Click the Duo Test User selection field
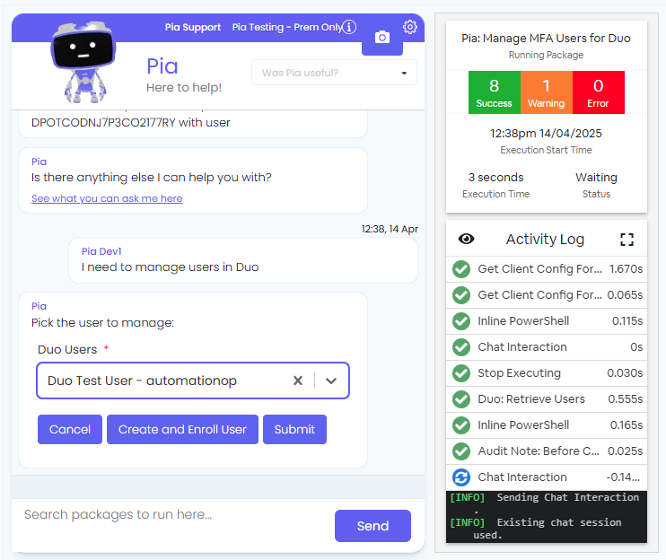 tap(193, 381)
